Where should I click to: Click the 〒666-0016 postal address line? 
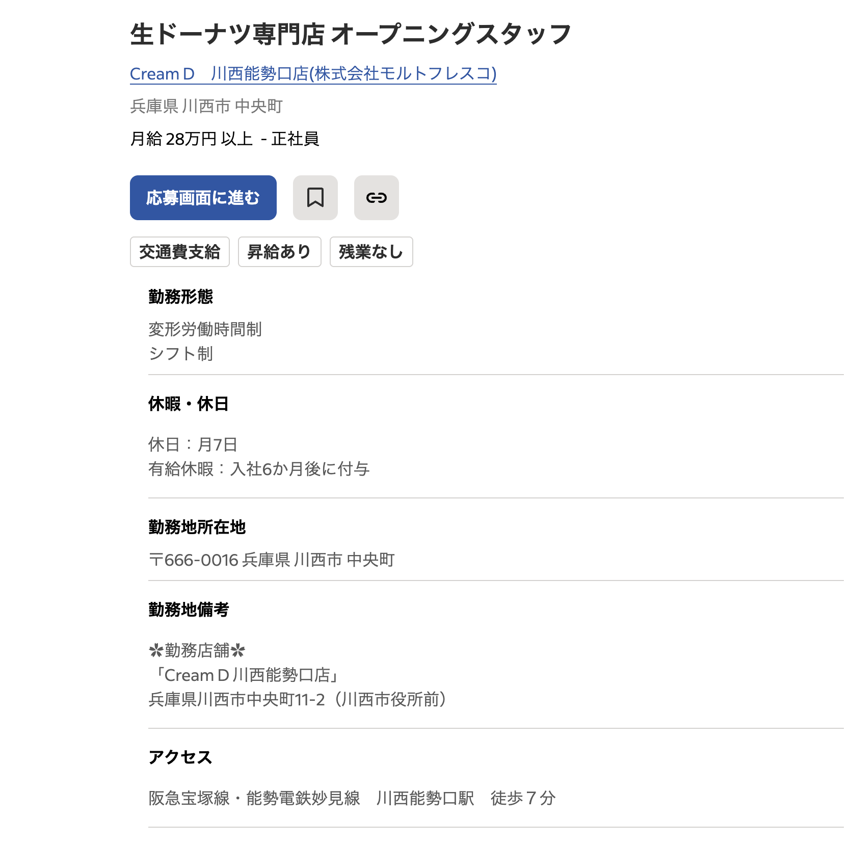pyautogui.click(x=271, y=560)
